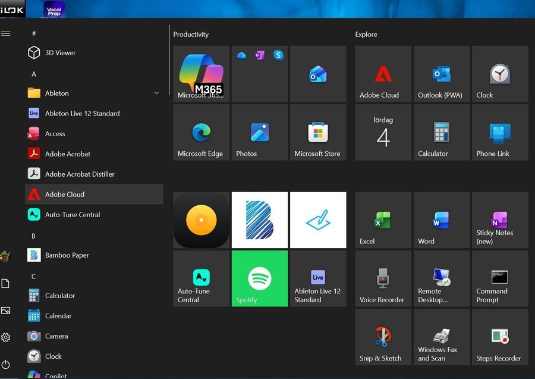Open the Phone Link tile
The height and width of the screenshot is (379, 535).
(500, 133)
